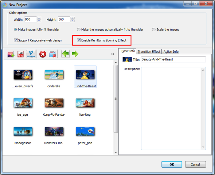Image resolution: width=215 pixels, height=175 pixels.
Task: Select the Beauty-And-The-Beast thumbnail
Action: [85, 75]
